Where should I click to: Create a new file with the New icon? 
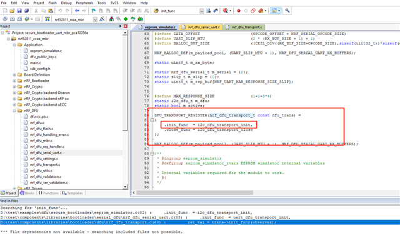5,11
